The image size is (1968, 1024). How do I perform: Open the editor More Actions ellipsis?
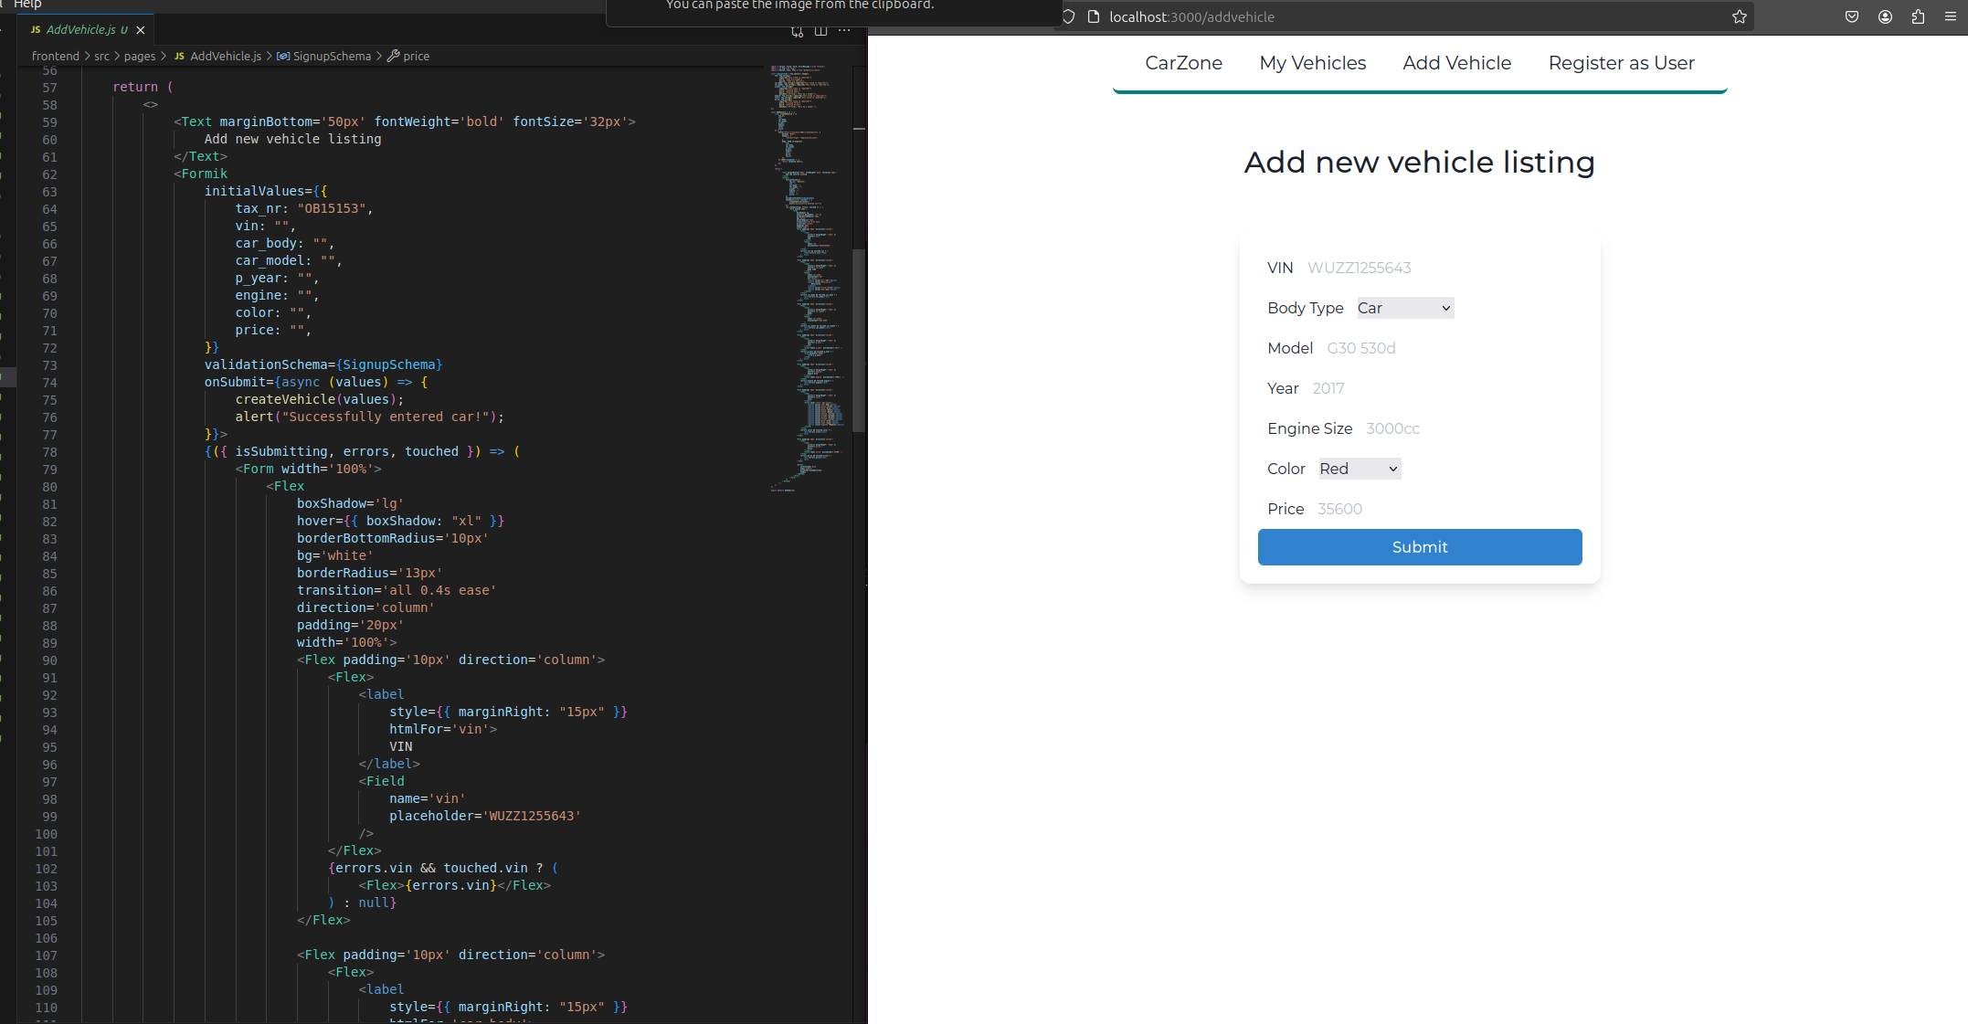tap(844, 31)
